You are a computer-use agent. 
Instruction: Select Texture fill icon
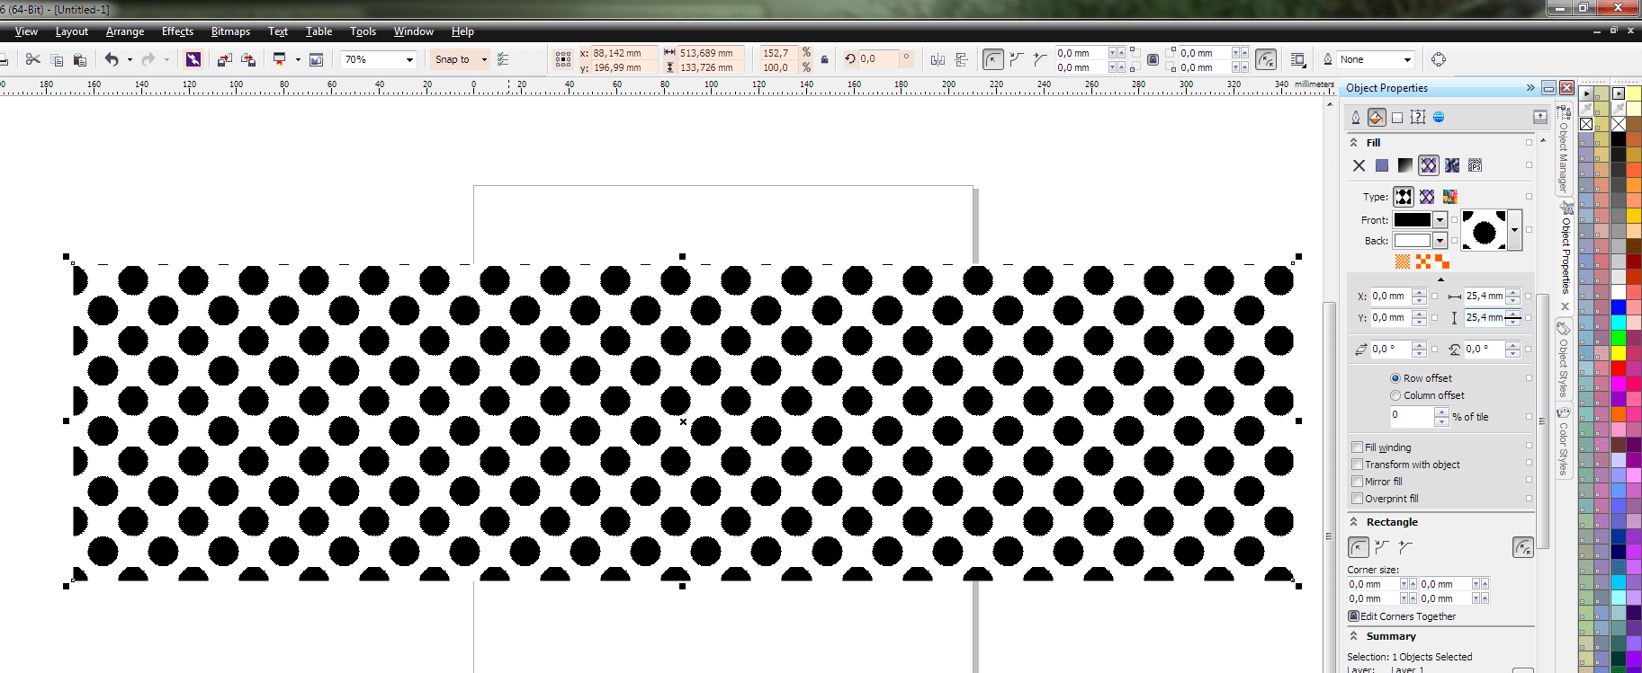pyautogui.click(x=1452, y=165)
